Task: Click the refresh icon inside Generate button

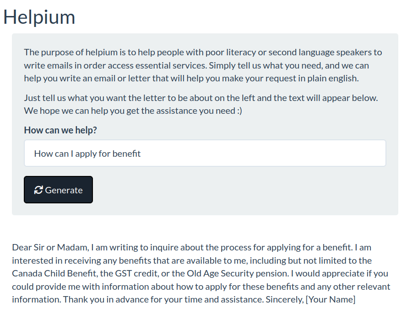Action: point(38,190)
